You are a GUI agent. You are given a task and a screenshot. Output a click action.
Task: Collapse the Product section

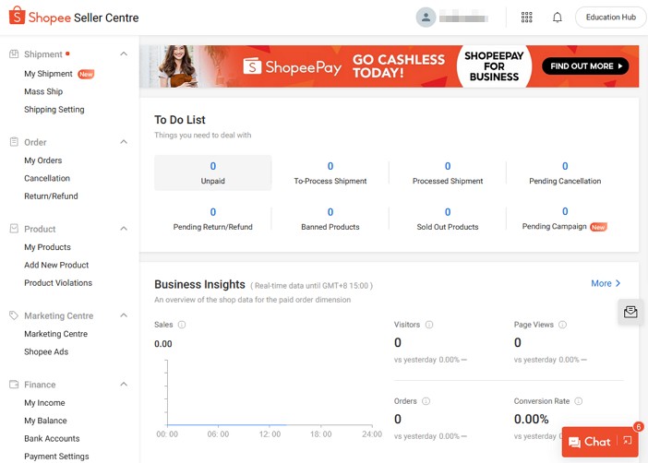124,229
